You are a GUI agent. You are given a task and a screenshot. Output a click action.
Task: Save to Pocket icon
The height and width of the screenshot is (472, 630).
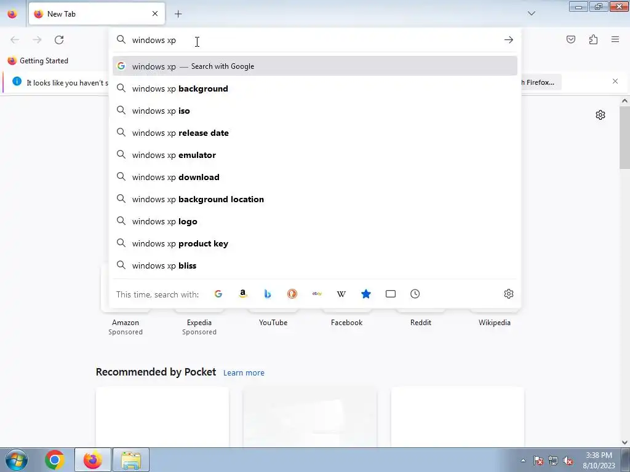(571, 39)
